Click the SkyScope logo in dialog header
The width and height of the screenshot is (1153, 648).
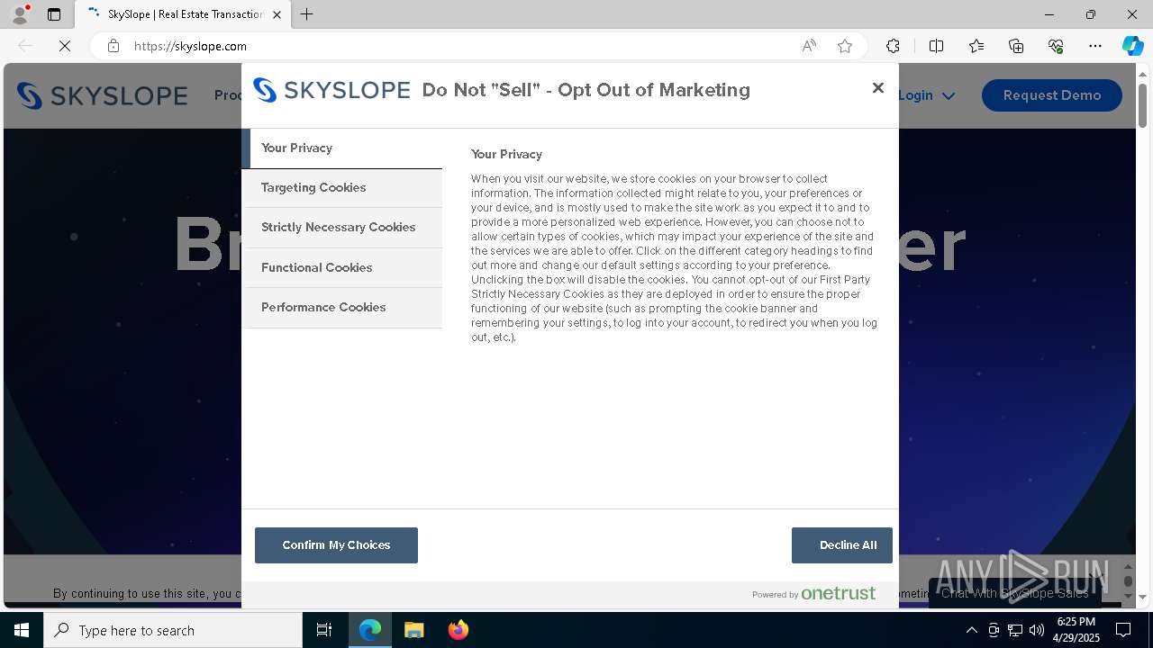[x=331, y=90]
